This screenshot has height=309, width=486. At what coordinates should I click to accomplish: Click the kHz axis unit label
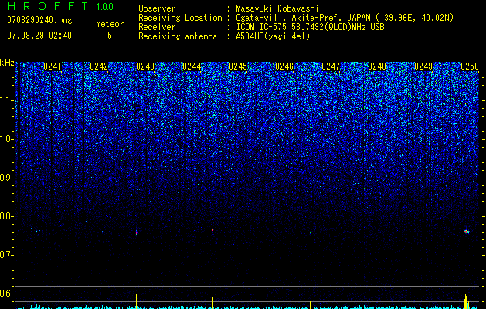pyautogui.click(x=8, y=63)
